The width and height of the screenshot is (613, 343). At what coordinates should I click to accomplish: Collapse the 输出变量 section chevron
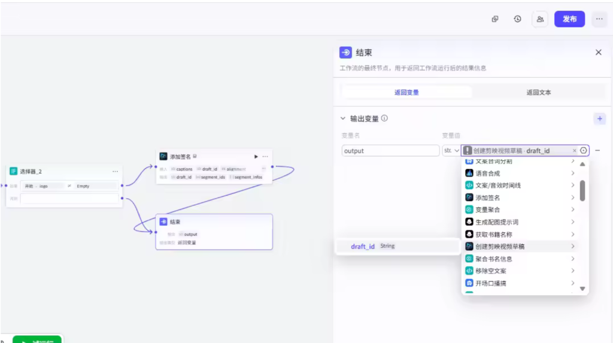[x=343, y=119]
